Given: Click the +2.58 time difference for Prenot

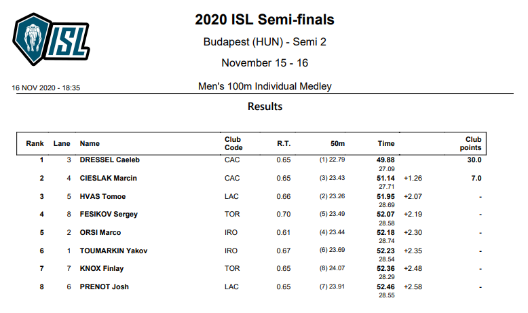Looking at the screenshot, I should [x=413, y=287].
